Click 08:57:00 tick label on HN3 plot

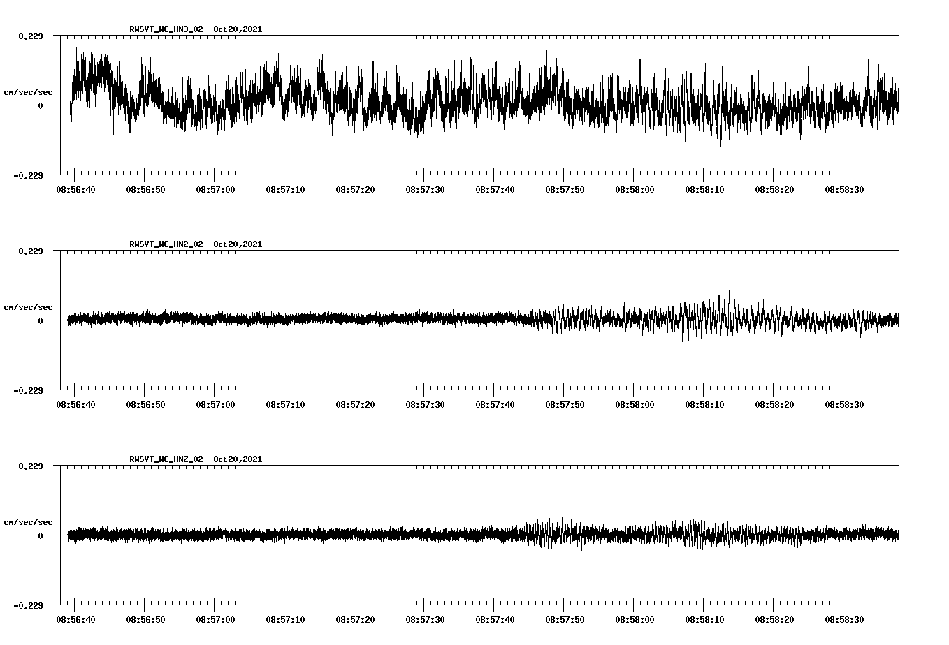[215, 190]
